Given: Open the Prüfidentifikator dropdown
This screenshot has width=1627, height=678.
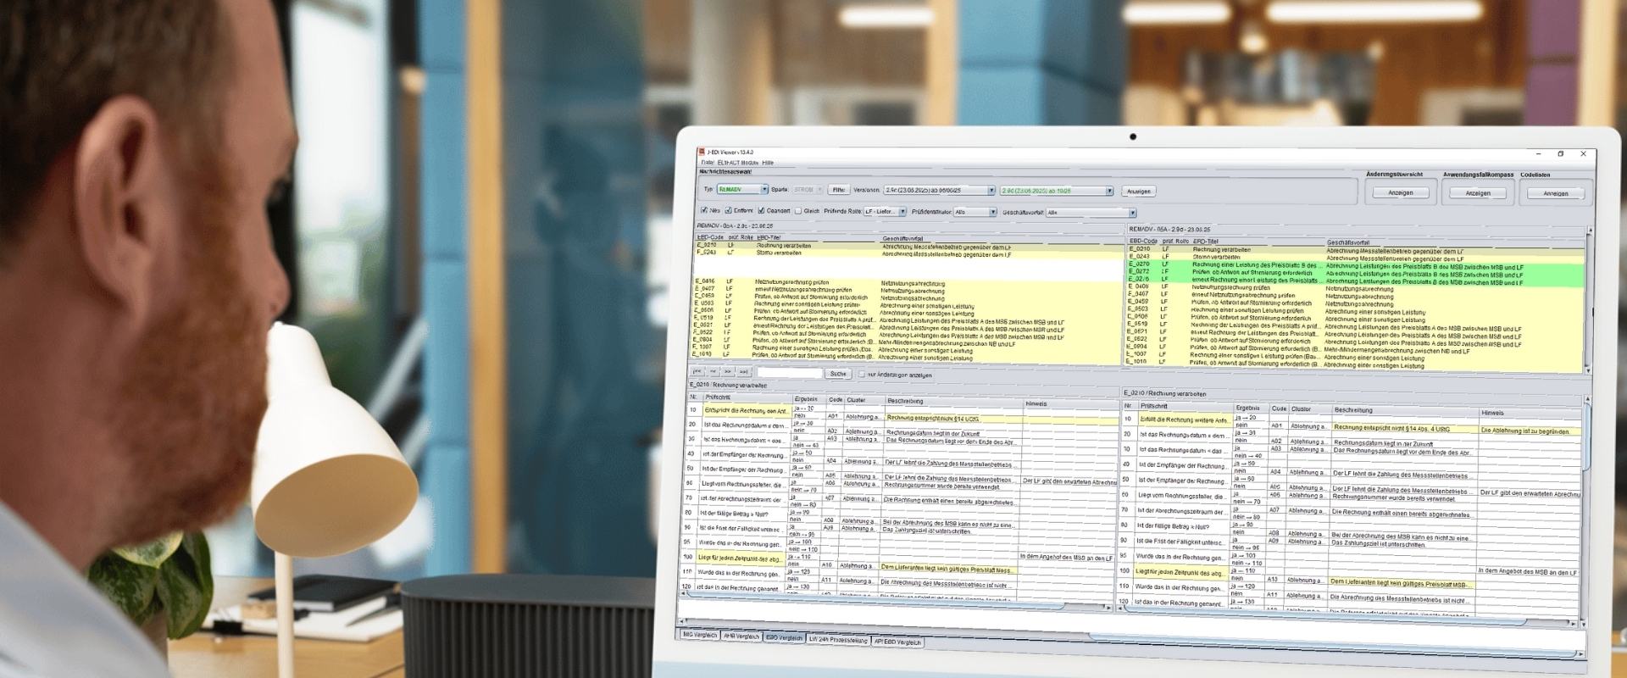Looking at the screenshot, I should (x=975, y=212).
